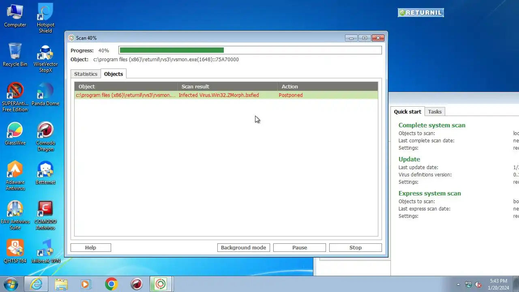The image size is (519, 292).
Task: Minimize the Scan 40% window
Action: (351, 38)
